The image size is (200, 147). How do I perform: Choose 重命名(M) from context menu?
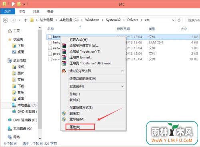click(77, 119)
